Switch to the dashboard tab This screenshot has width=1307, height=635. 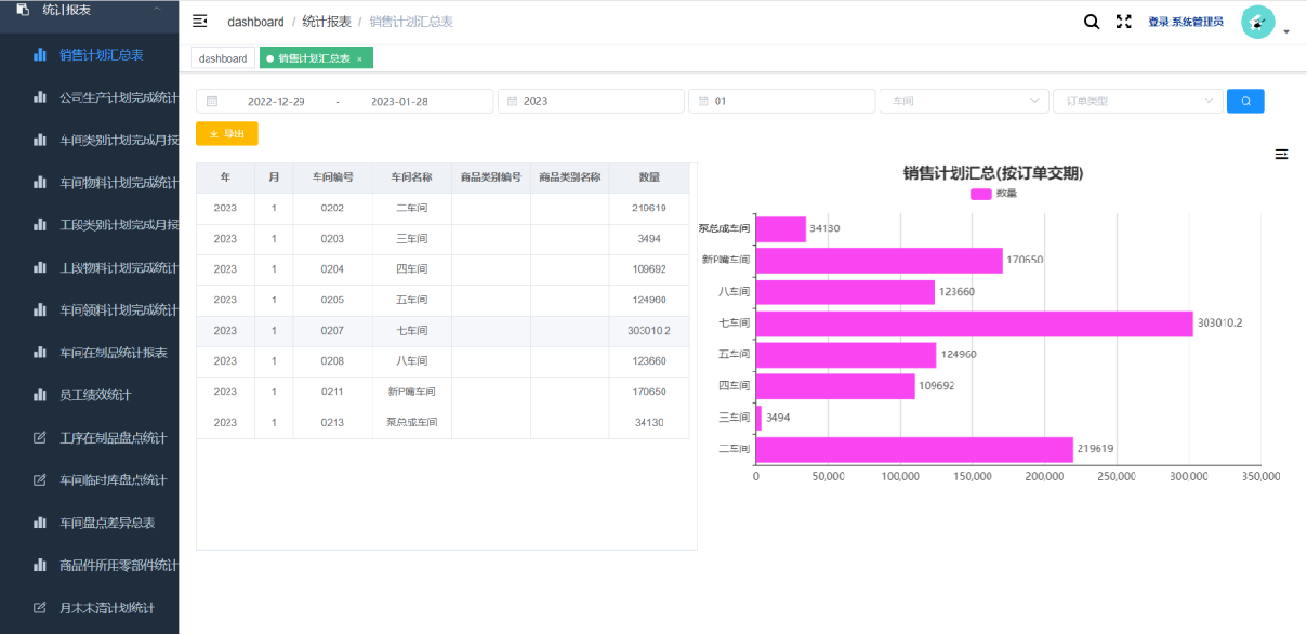click(223, 59)
